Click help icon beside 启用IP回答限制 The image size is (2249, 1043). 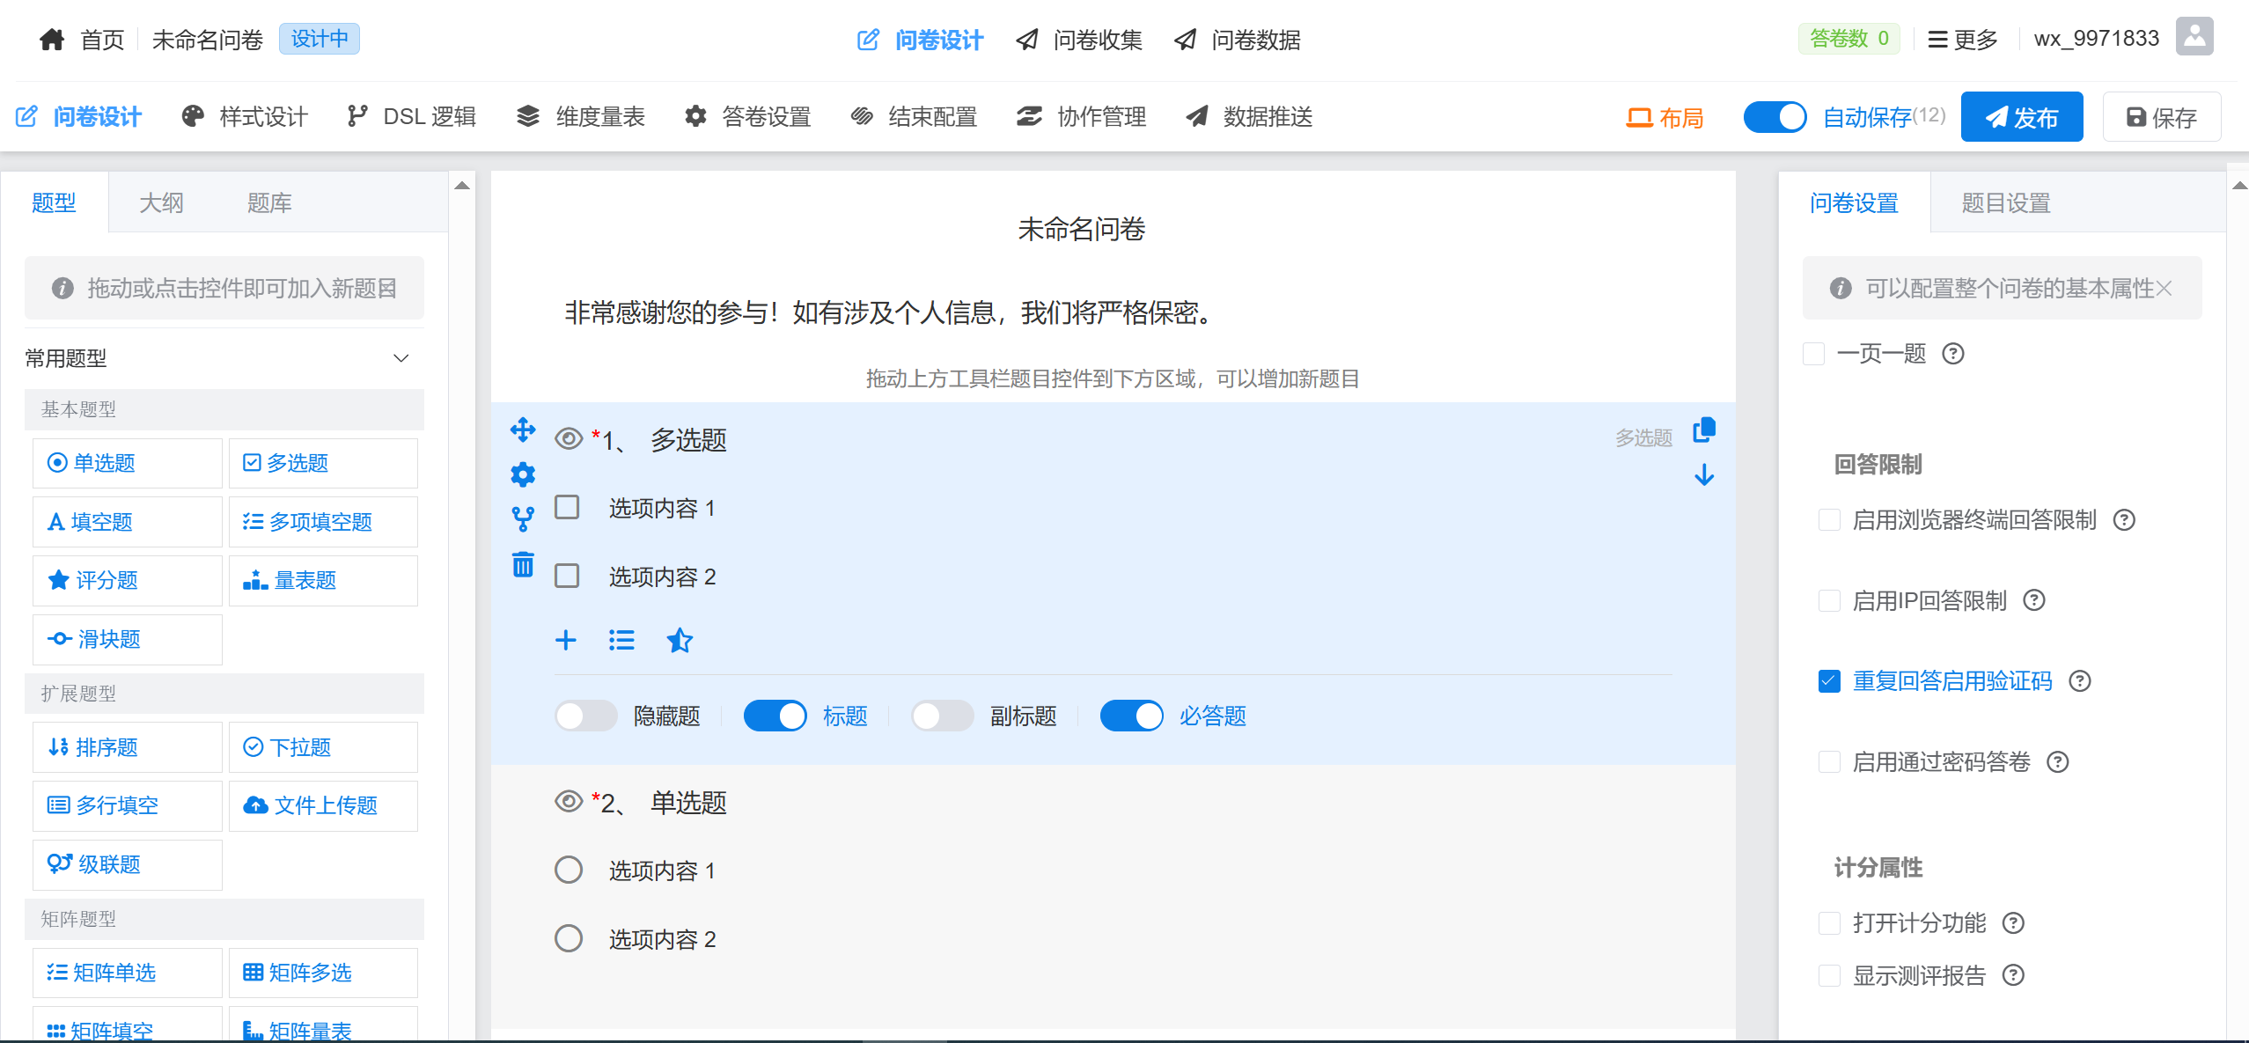coord(2034,600)
